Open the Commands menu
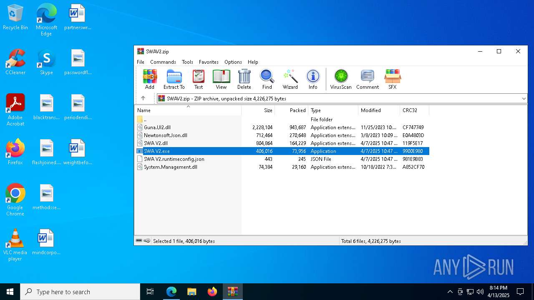534x300 pixels. pyautogui.click(x=163, y=62)
